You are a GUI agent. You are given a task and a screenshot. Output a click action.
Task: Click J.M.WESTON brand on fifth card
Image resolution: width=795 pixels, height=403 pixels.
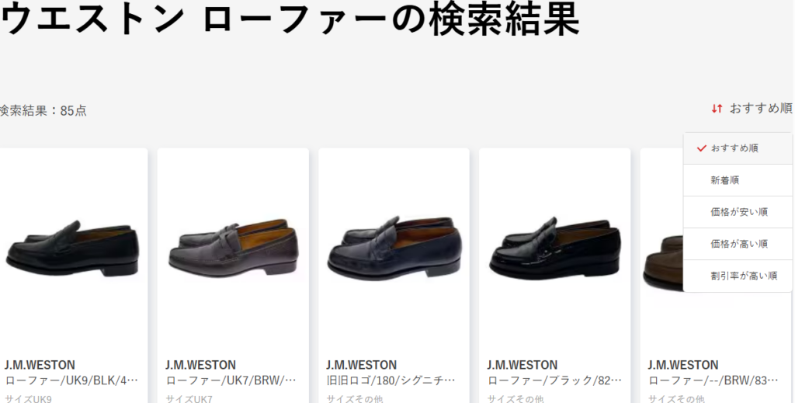tap(683, 365)
